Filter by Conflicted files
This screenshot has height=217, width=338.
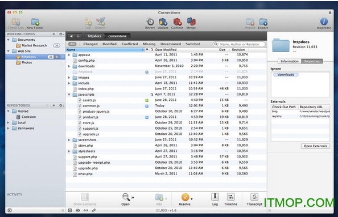[130, 44]
